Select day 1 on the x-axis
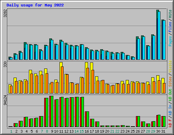This screenshot has height=135, width=174. point(11,131)
